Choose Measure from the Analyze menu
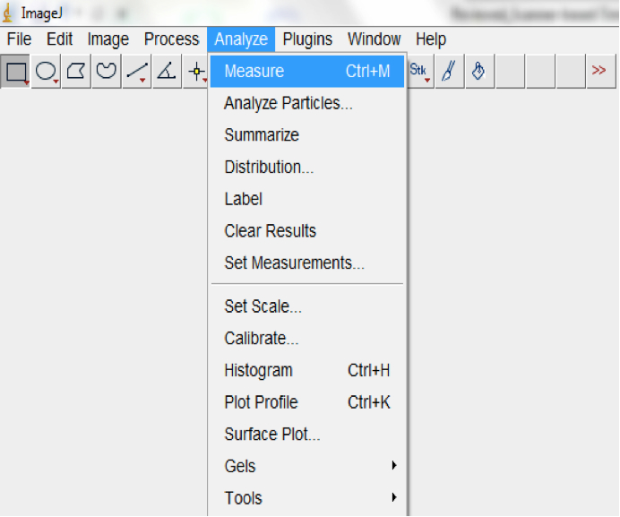Viewport: 620px width, 517px height. tap(307, 71)
